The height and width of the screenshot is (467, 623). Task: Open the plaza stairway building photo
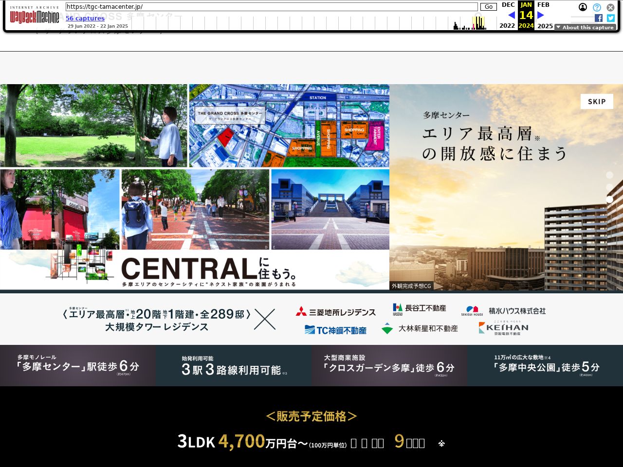pos(330,209)
